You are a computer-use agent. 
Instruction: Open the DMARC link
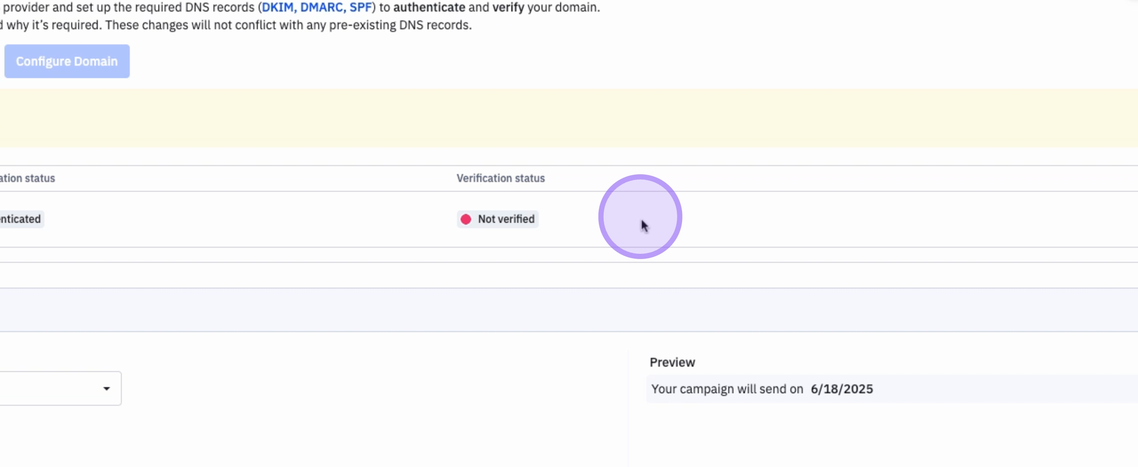[322, 7]
